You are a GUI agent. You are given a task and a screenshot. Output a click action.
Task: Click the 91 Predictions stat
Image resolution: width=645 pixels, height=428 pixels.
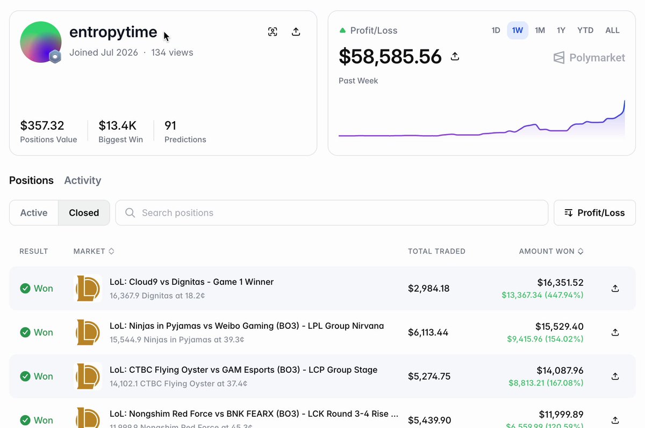[x=170, y=126]
